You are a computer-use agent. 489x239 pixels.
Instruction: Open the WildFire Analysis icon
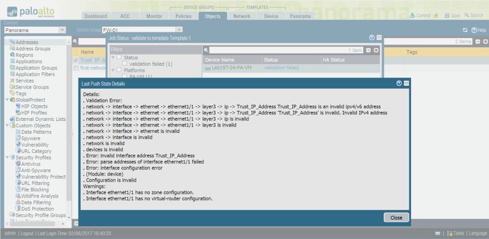(18, 196)
